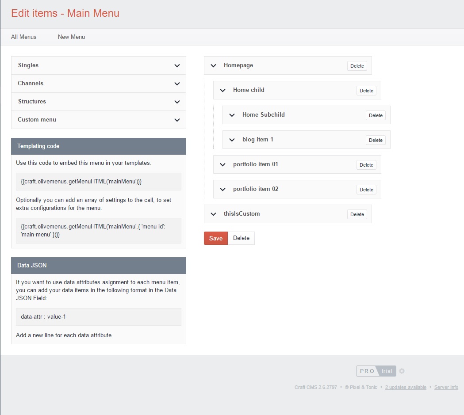Open the Server Info footer link
This screenshot has width=464, height=415.
[x=446, y=388]
